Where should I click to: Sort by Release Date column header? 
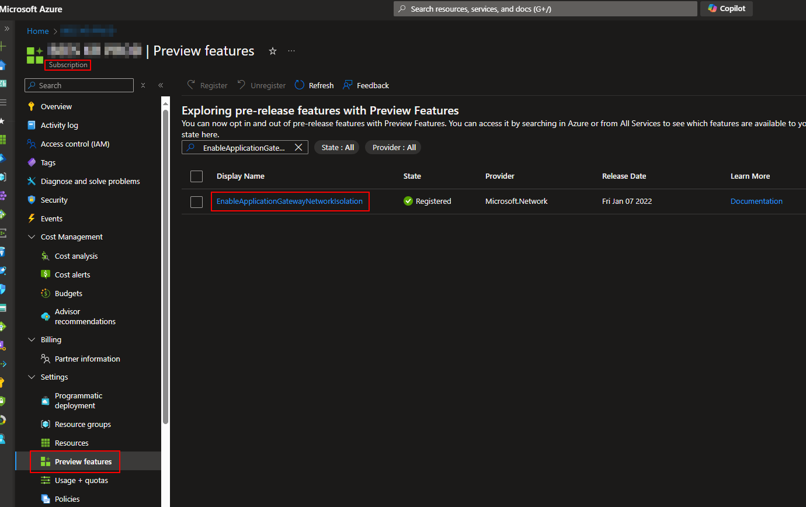[x=624, y=176]
